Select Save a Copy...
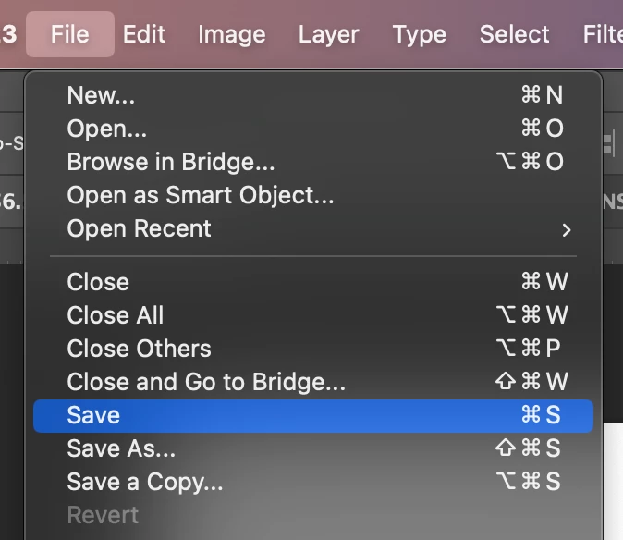The image size is (623, 540). point(145,482)
